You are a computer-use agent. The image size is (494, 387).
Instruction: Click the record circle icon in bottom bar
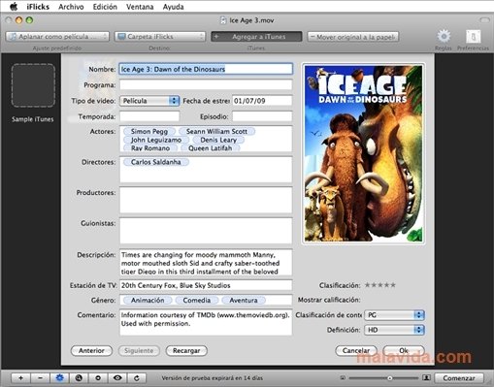pos(98,377)
